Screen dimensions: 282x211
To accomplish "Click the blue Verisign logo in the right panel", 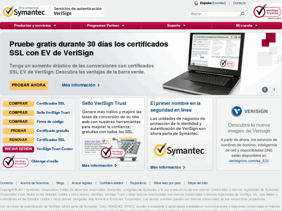I will tap(249, 112).
